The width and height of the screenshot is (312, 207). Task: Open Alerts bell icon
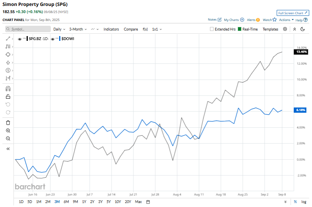click(258, 20)
